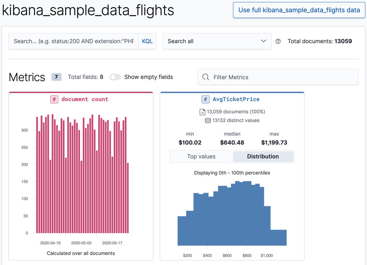Click the metrics count badge showing 7

point(56,77)
